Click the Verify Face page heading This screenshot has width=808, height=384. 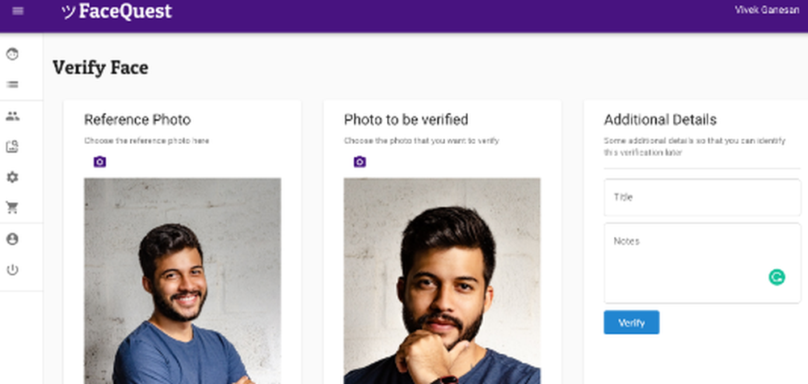click(100, 68)
